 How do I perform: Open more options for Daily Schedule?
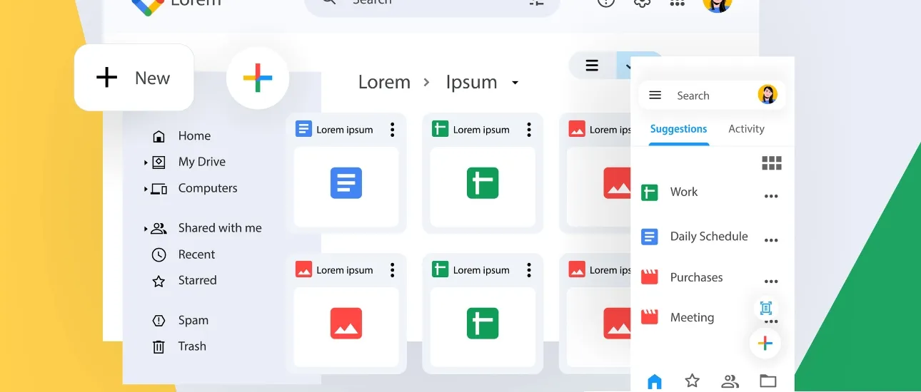[771, 241]
